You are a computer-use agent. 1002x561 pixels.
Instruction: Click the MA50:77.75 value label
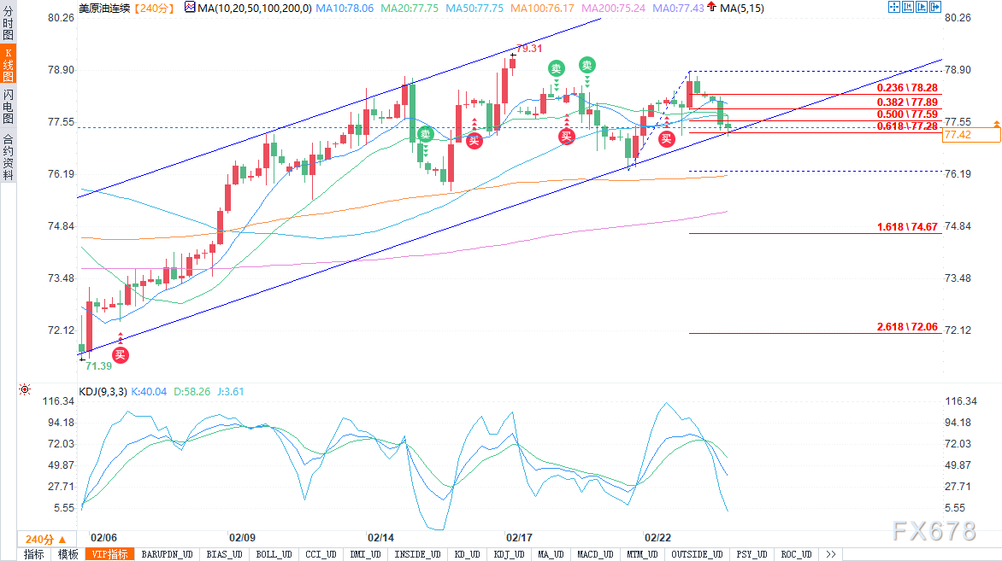click(x=474, y=9)
